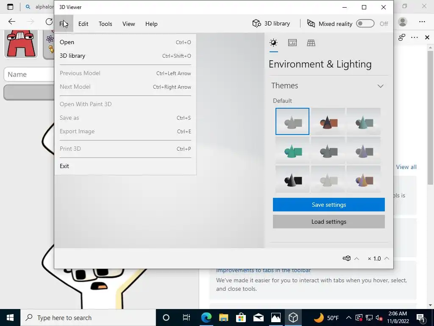Viewport: 434px width, 326px height.
Task: Select the teal gray theme thumbnail
Action: 363,121
